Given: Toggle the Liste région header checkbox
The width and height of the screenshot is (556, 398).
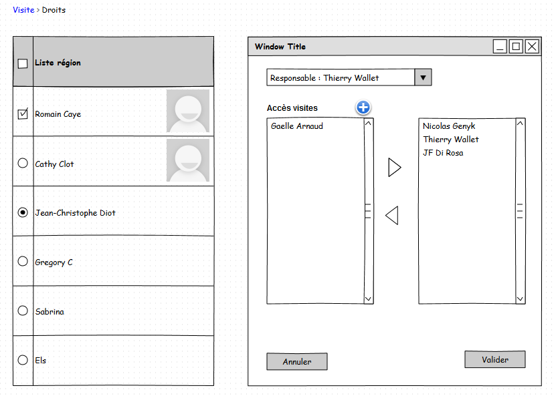Looking at the screenshot, I should click(23, 63).
